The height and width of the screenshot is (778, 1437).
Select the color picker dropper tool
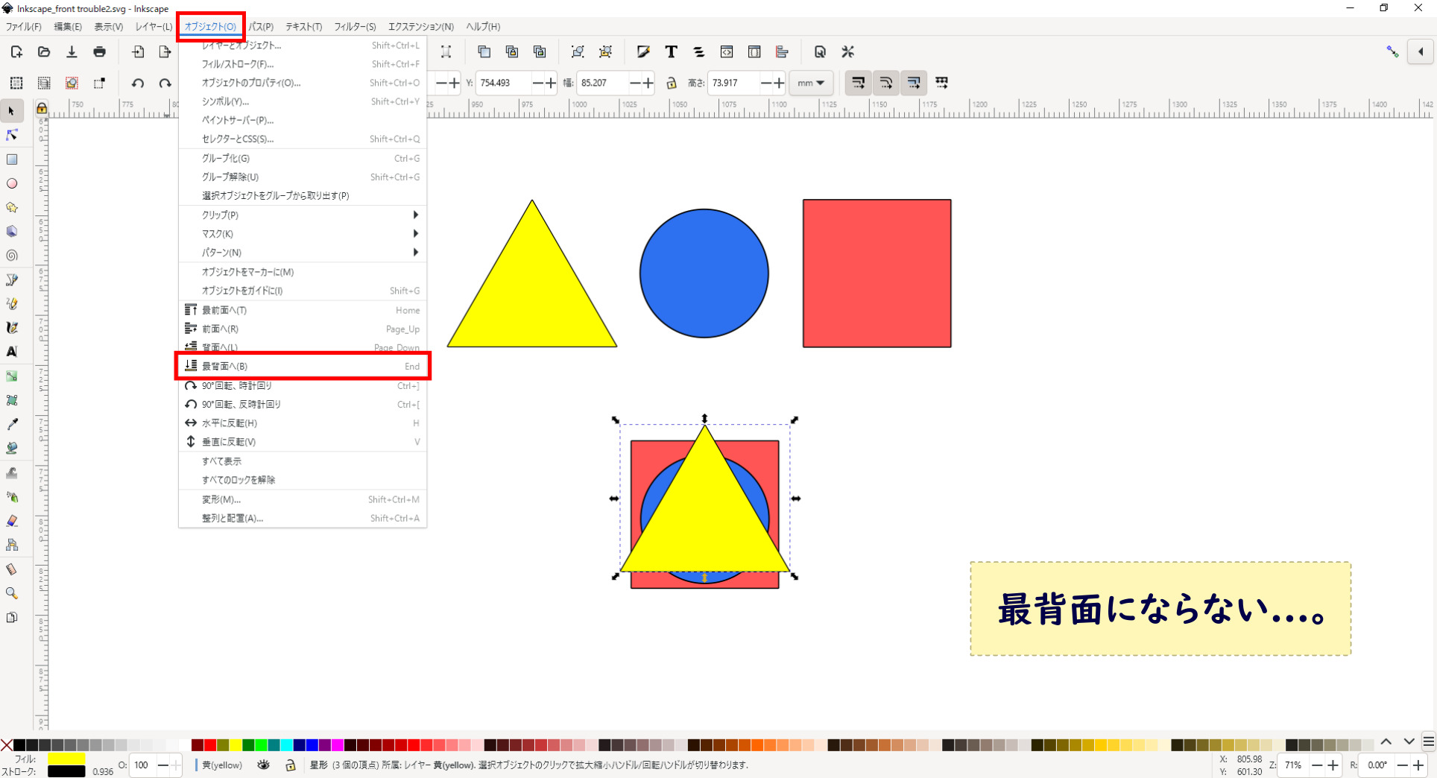(x=12, y=424)
